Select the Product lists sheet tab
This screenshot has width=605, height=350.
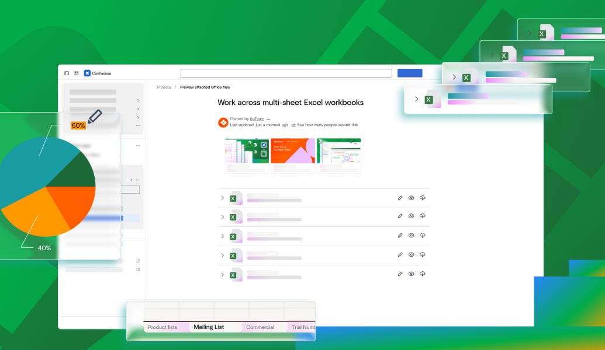pos(163,327)
